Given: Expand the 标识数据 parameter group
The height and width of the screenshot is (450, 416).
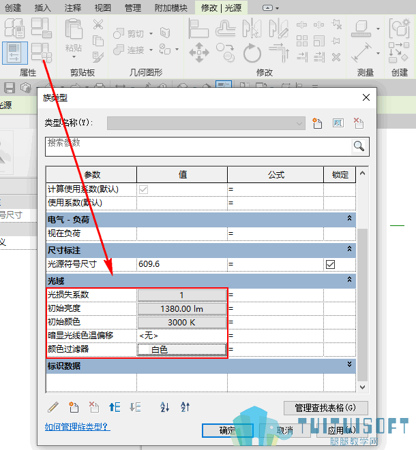Looking at the screenshot, I should (349, 364).
